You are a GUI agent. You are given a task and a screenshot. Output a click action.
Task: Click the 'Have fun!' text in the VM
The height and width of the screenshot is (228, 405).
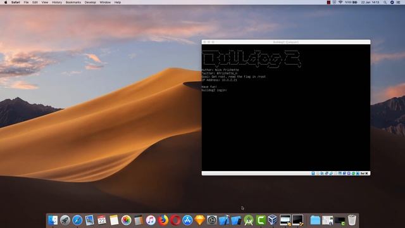pos(209,87)
